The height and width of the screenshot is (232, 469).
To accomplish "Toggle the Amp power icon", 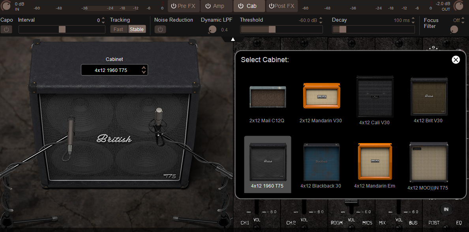I will tap(208, 6).
